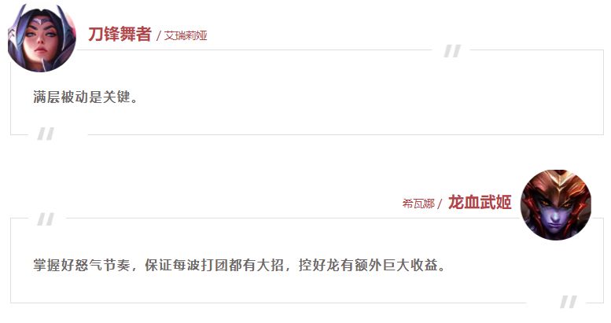611x323 pixels.
Task: Click the Irelia champion portrait
Action: tap(42, 38)
